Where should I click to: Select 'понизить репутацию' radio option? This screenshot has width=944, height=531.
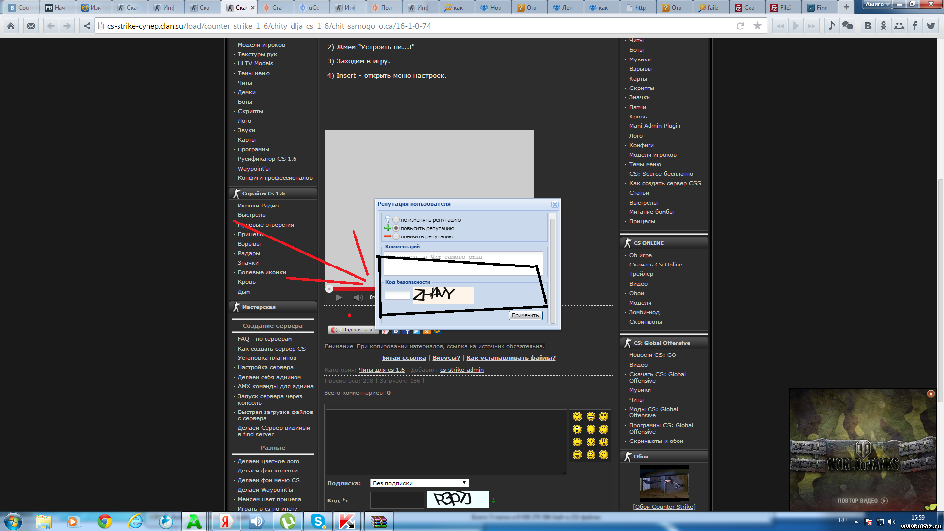coord(396,236)
